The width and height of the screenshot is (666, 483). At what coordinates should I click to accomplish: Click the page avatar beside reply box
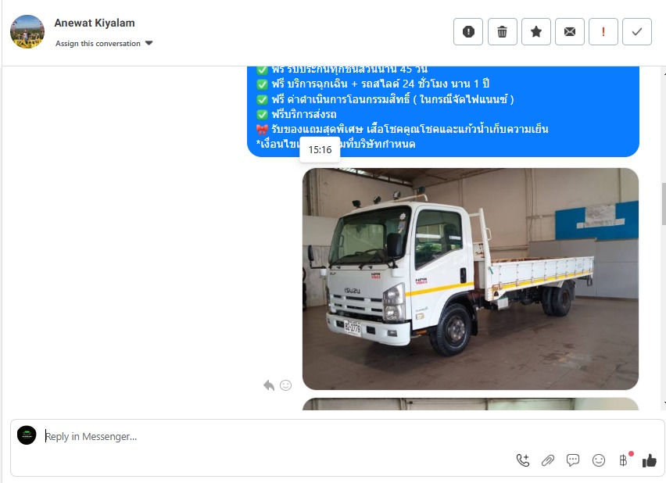pos(27,435)
